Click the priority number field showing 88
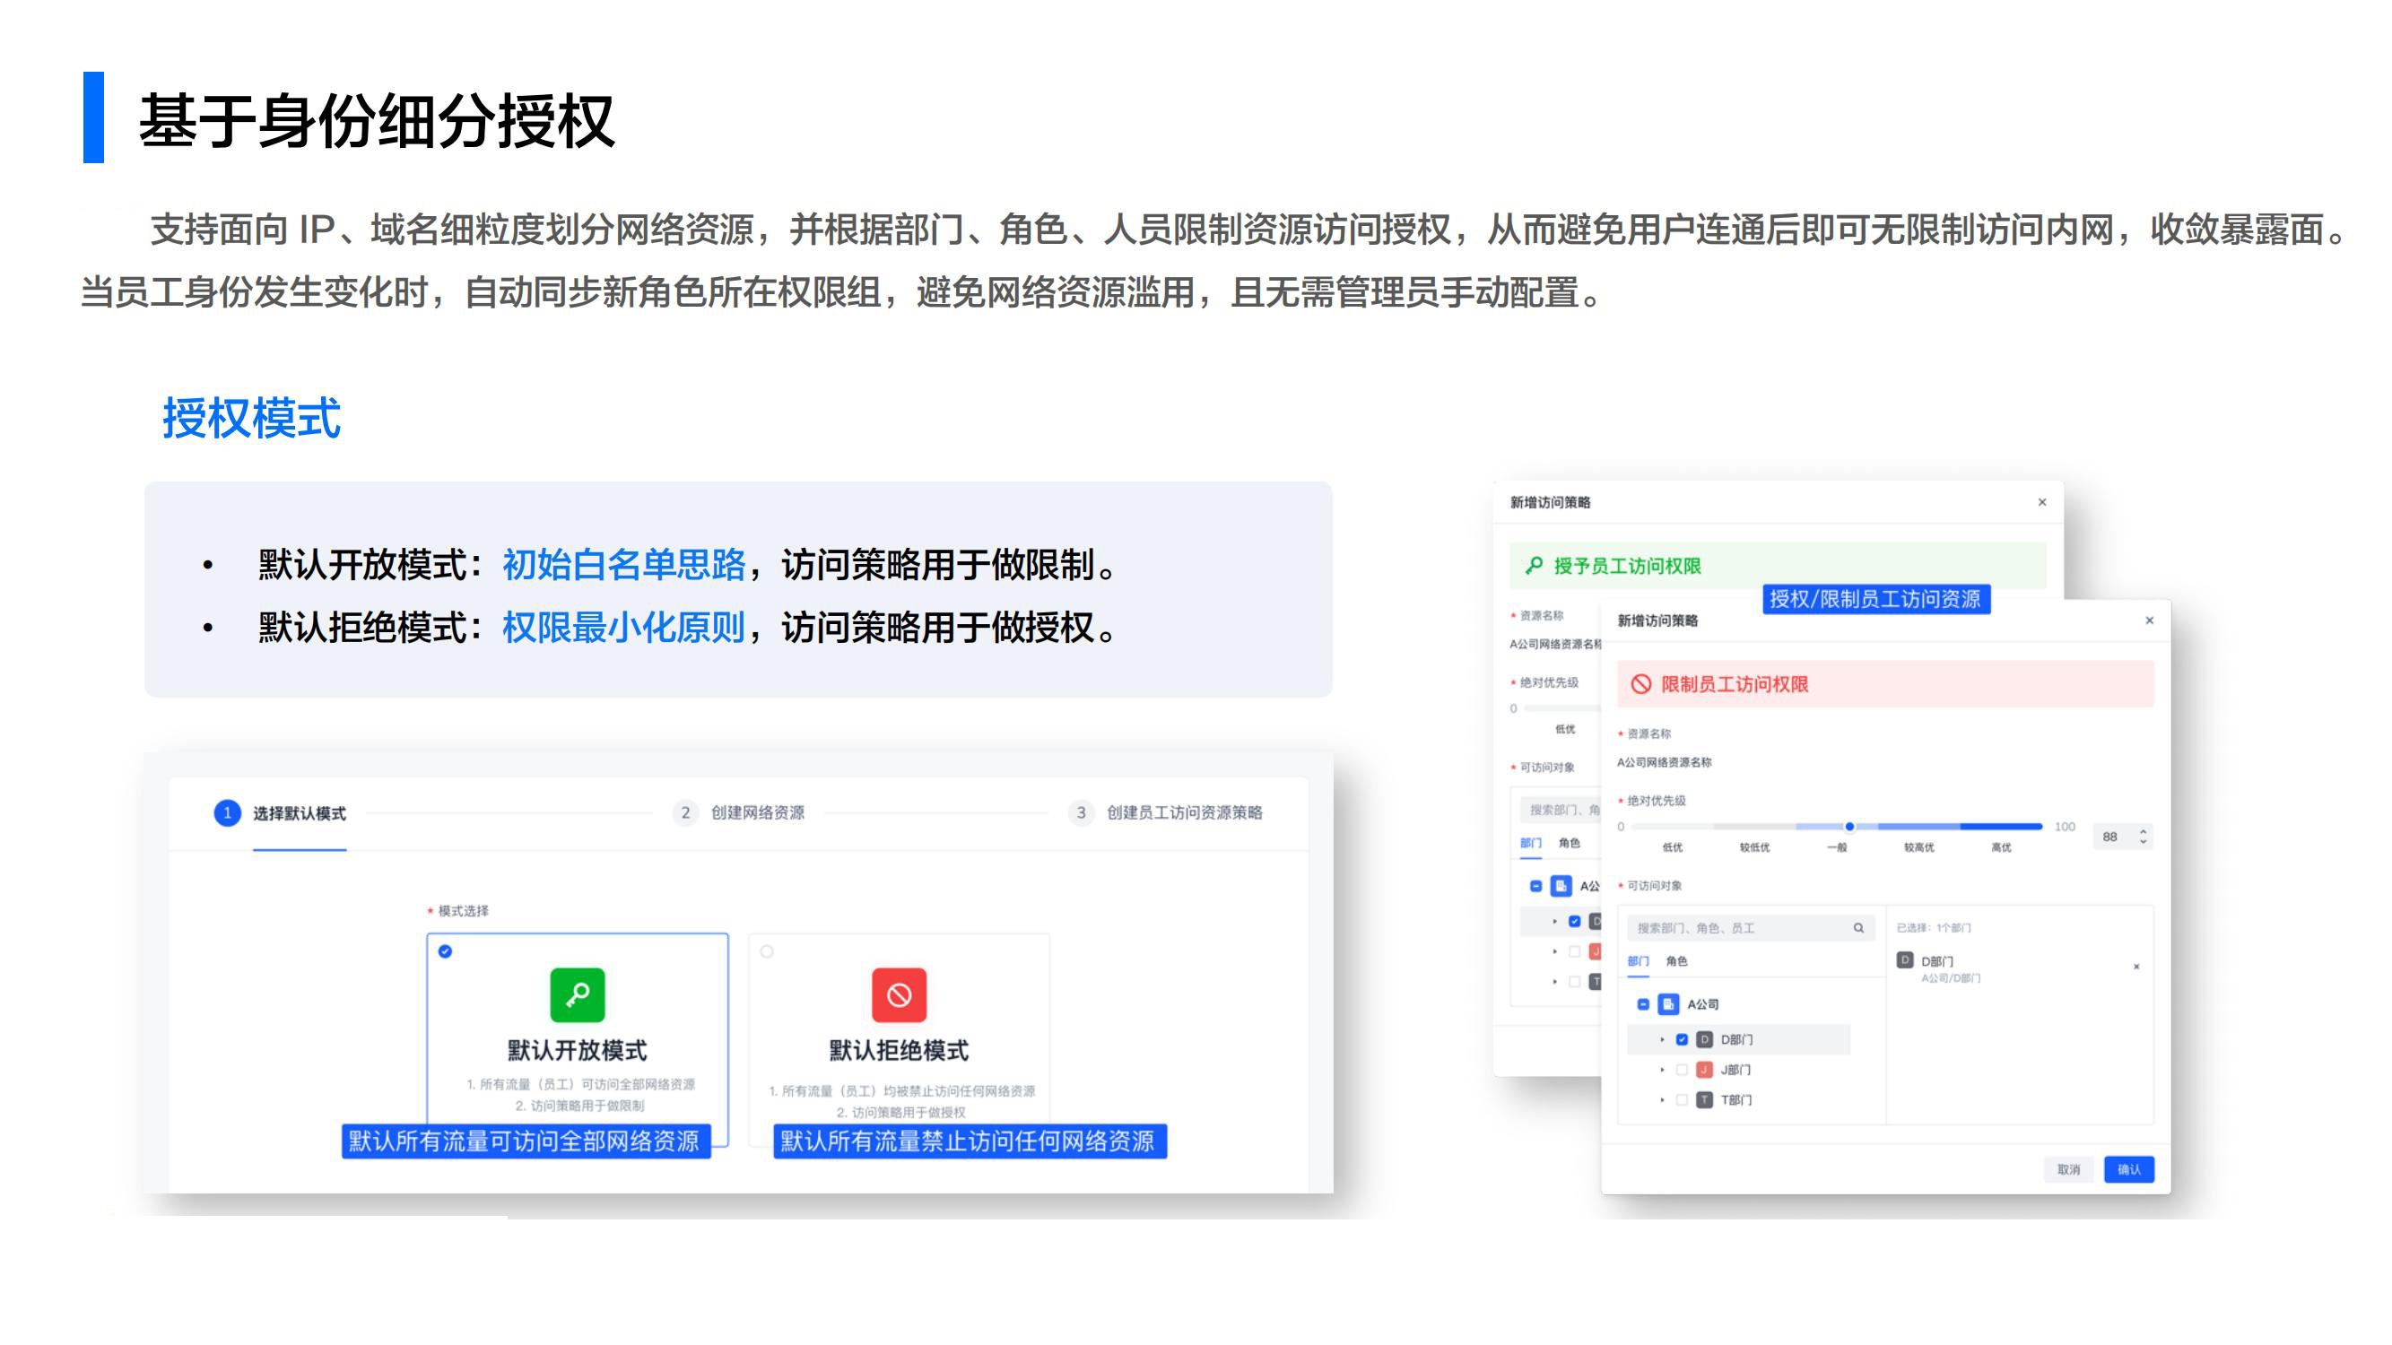Viewport: 2392px width, 1345px height. [x=2122, y=837]
